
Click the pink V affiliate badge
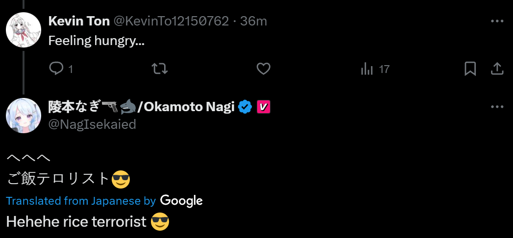tap(264, 106)
